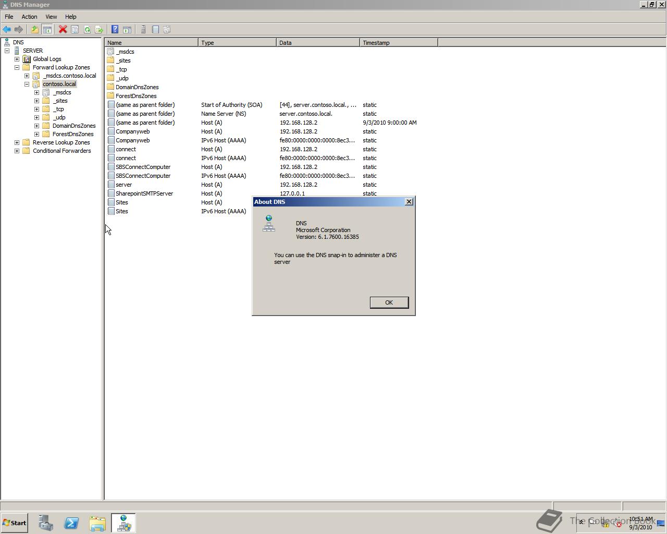Select the SharepointSMTPServer host record
Image resolution: width=667 pixels, height=534 pixels.
point(144,193)
